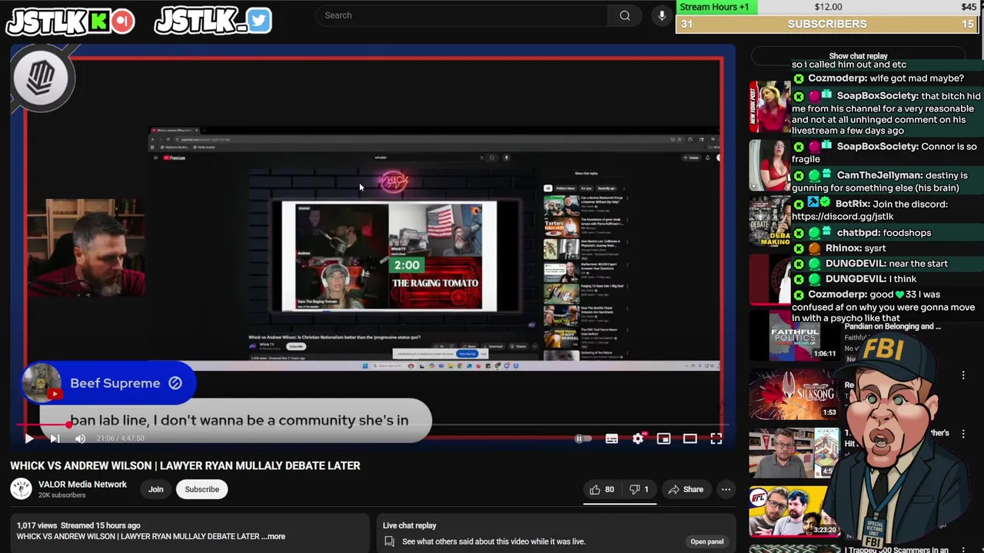Screen dimensions: 984x553
Task: Skip to the next video
Action: click(55, 439)
